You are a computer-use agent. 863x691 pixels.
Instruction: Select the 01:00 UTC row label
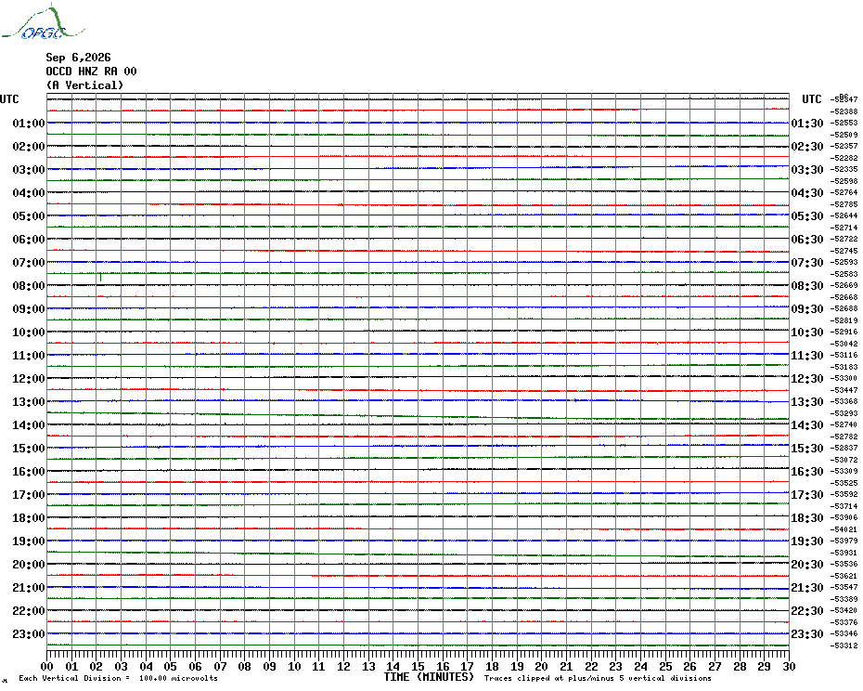(x=29, y=123)
